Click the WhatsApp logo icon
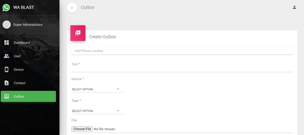This screenshot has height=135, width=304. pyautogui.click(x=6, y=7)
